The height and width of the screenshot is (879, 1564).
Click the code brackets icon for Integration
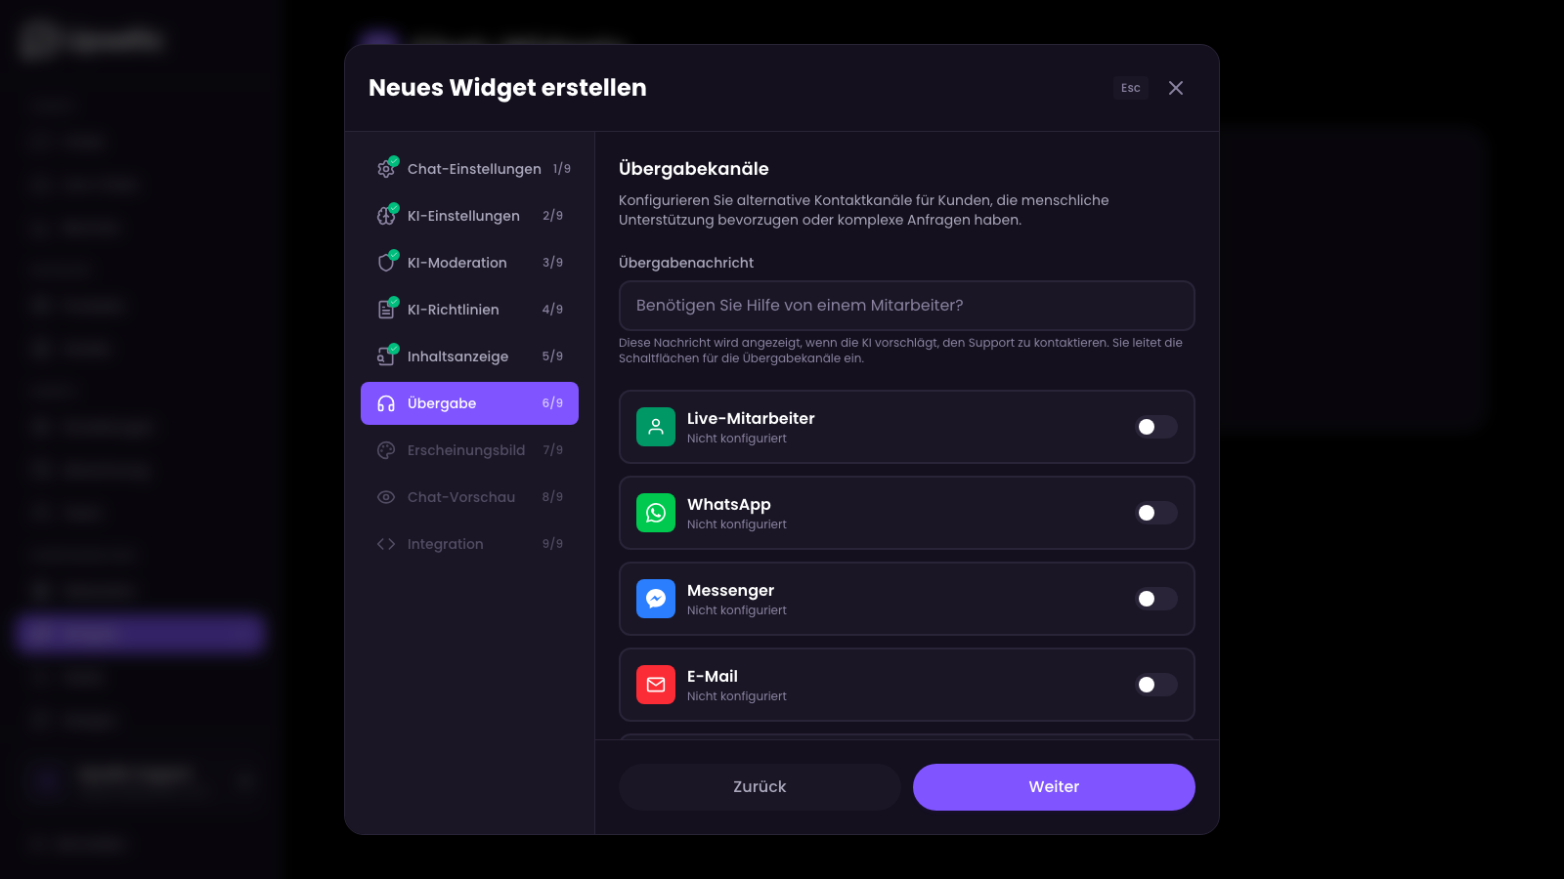pos(387,543)
